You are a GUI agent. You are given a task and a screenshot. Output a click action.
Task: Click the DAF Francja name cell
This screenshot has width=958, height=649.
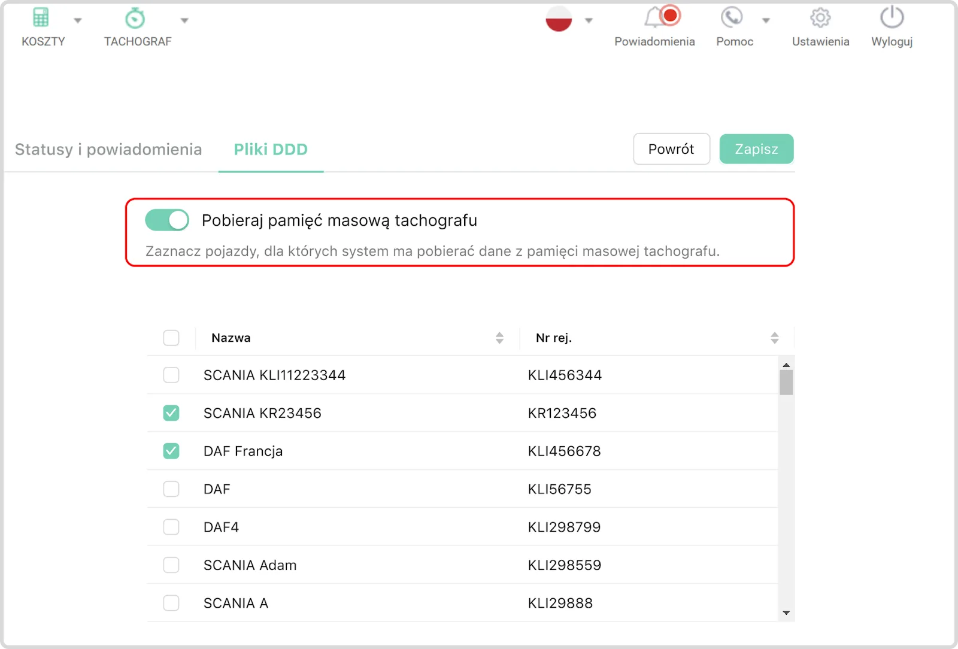243,451
